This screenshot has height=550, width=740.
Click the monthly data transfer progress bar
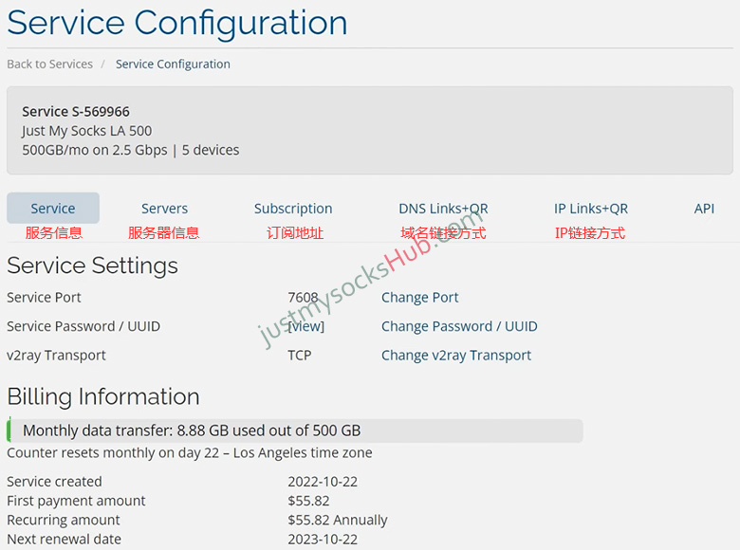(295, 431)
